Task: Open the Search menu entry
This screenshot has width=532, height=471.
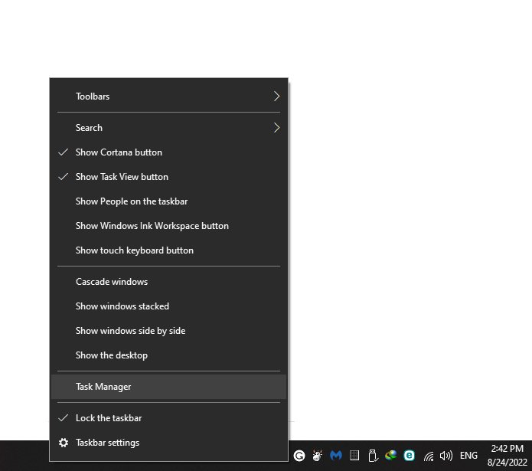Action: [x=168, y=128]
